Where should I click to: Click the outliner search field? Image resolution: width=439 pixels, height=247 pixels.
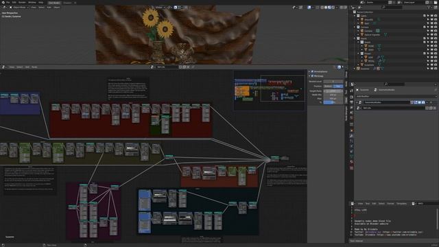[392, 8]
